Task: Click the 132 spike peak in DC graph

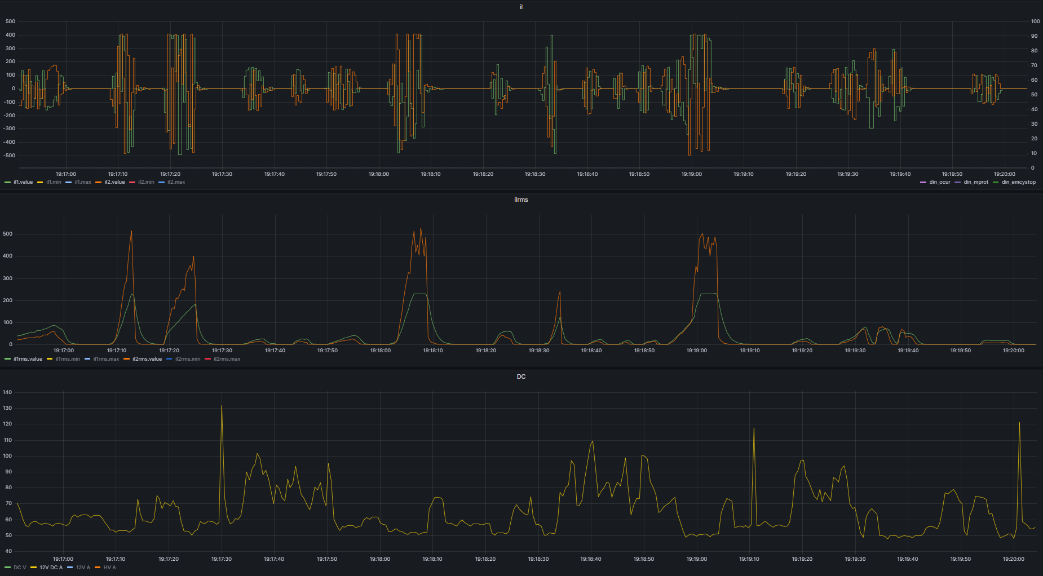Action: click(x=222, y=406)
